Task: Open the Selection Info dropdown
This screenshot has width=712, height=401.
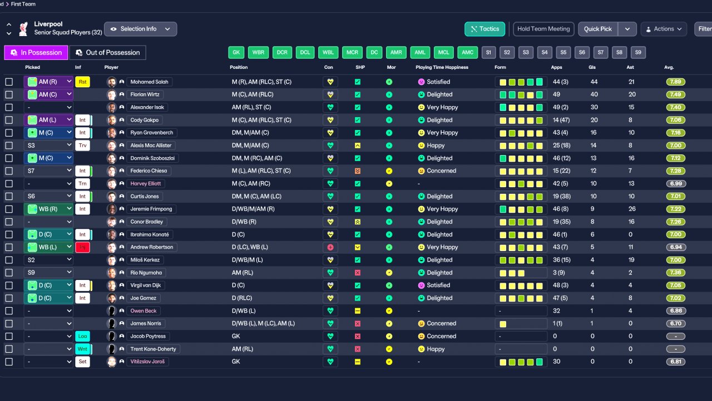Action: click(140, 29)
